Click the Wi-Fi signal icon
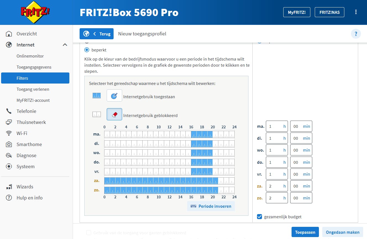The image size is (367, 239). (9, 133)
